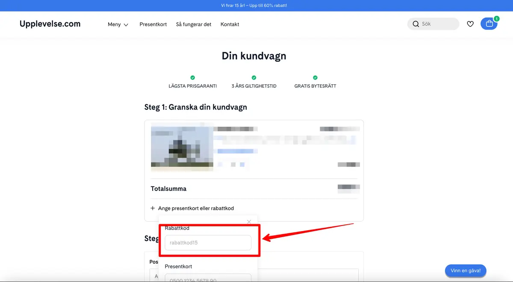This screenshot has width=513, height=282.
Task: Open the Kontakt page
Action: [230, 24]
